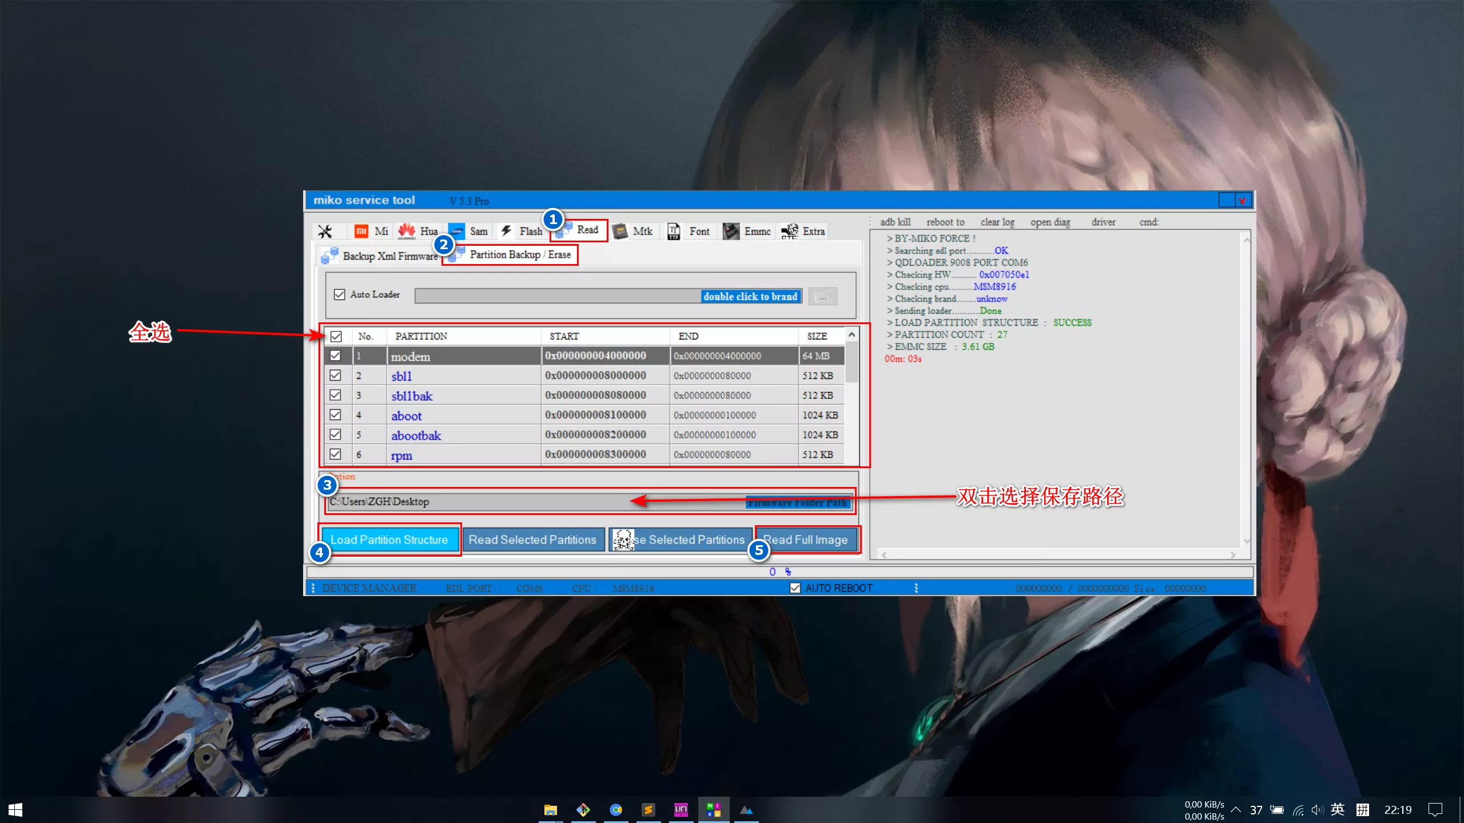Image resolution: width=1464 pixels, height=823 pixels.
Task: Uncheck the aboot partition checkbox
Action: 336,415
